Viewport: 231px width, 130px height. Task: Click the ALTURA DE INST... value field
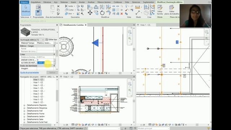click(45, 63)
